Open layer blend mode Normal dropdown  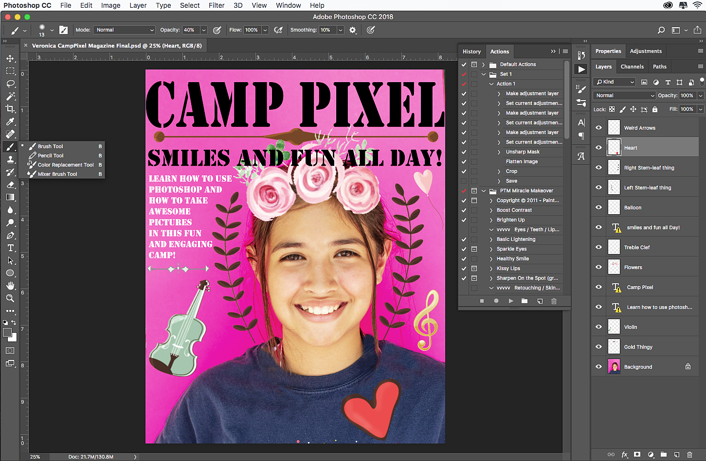tap(625, 96)
